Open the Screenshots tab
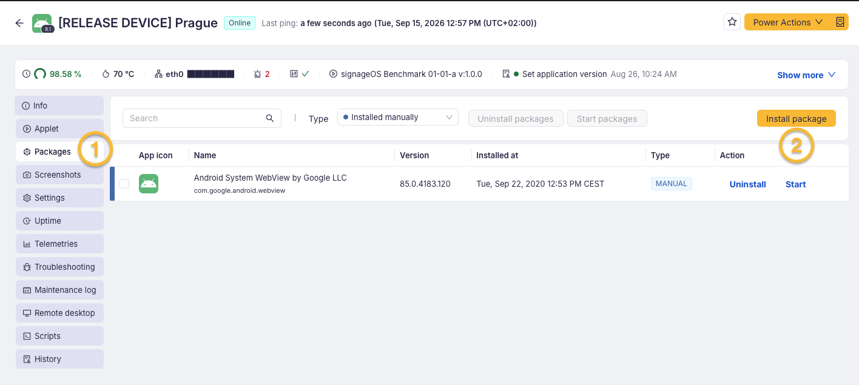 pos(59,175)
